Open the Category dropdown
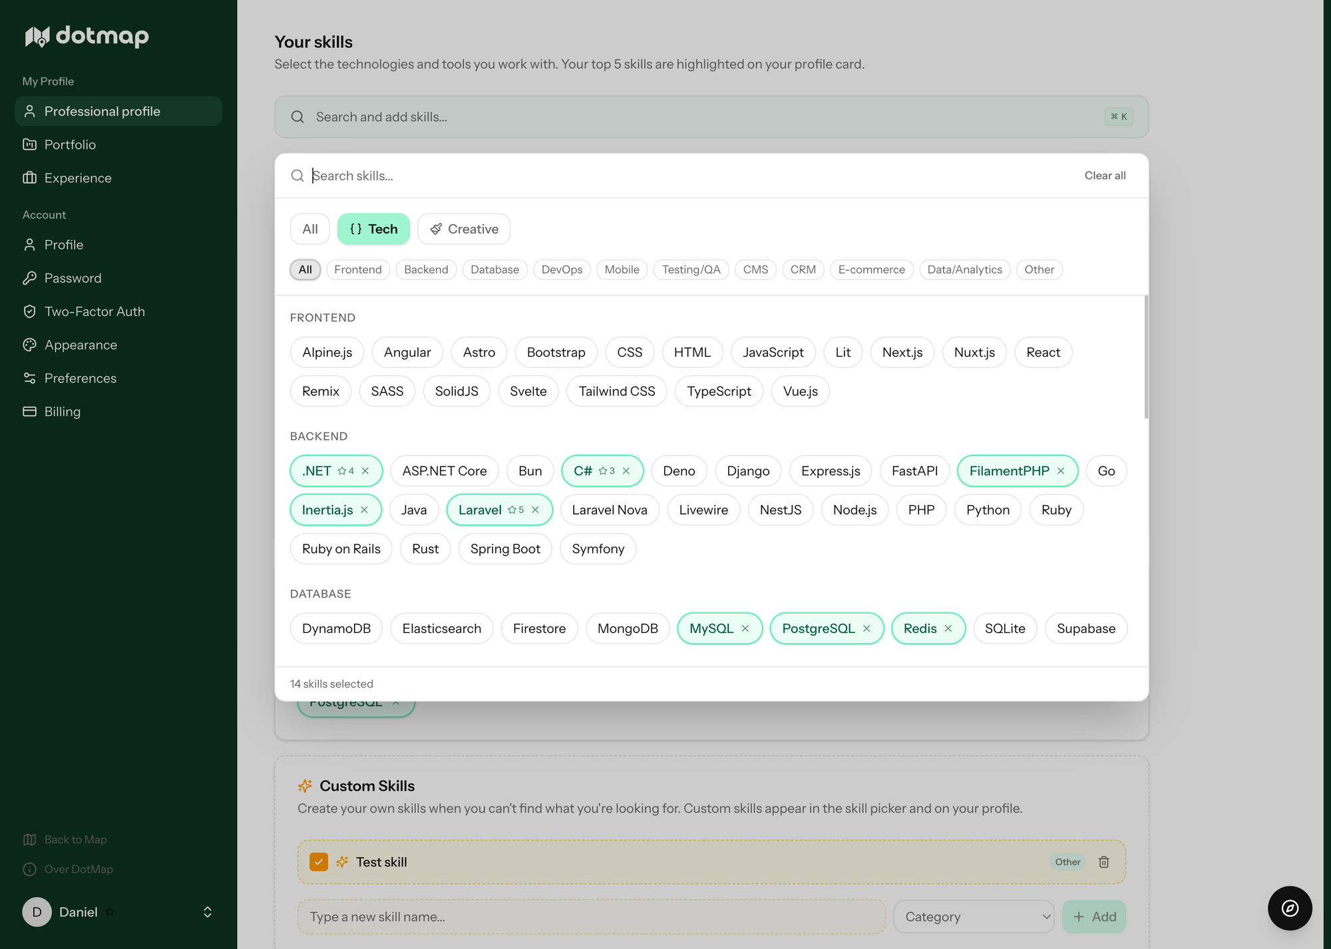The image size is (1331, 949). (x=974, y=916)
